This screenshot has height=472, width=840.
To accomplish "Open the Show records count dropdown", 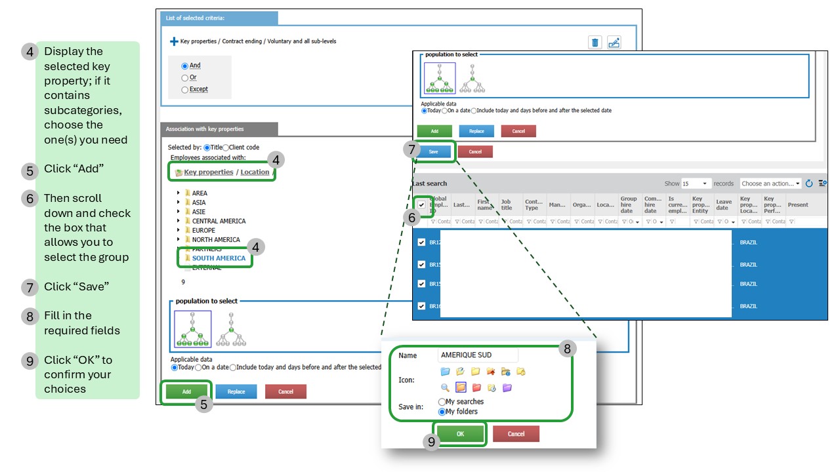I will click(x=696, y=184).
